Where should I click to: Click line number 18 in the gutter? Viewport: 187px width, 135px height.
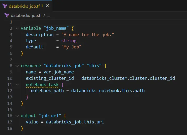pos(10,128)
